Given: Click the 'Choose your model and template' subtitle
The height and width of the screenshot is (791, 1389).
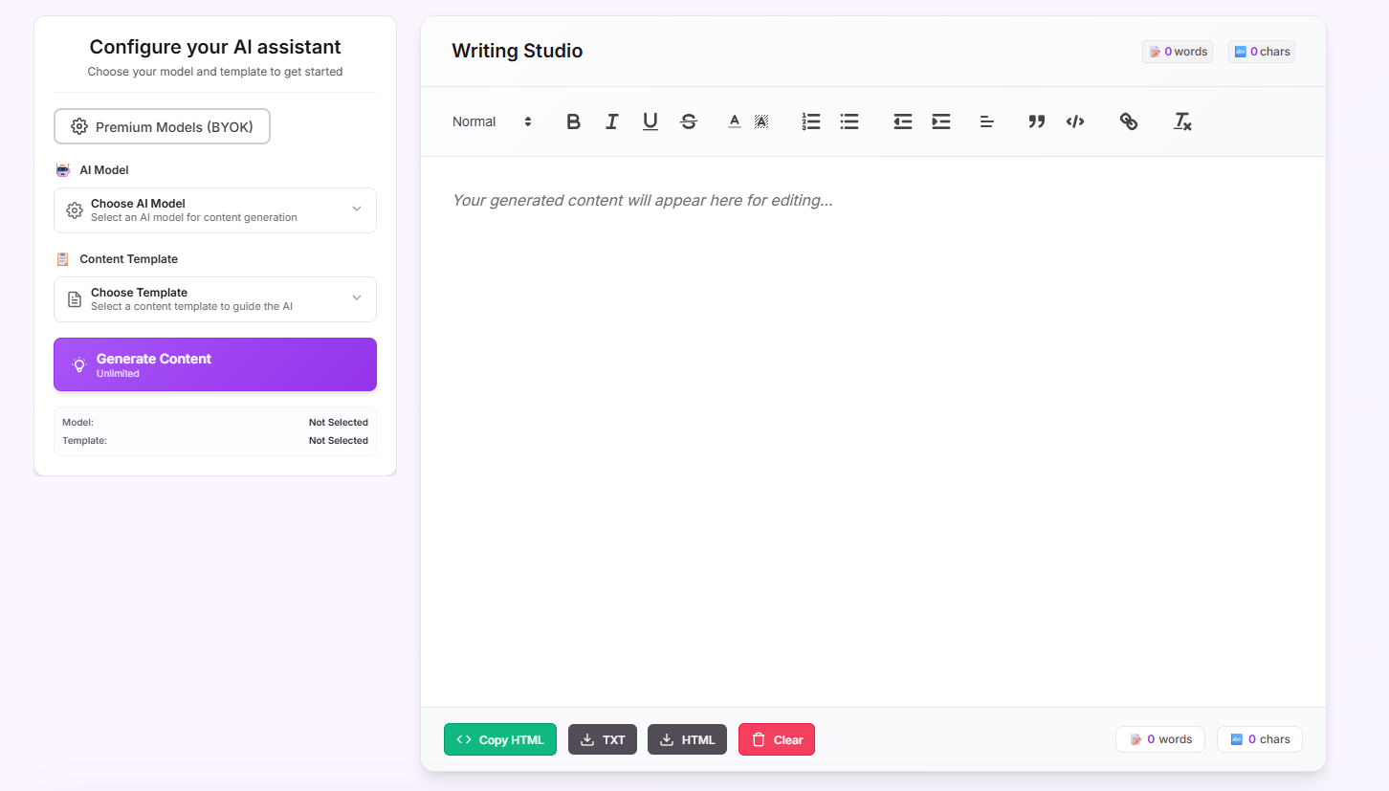Looking at the screenshot, I should coord(215,72).
